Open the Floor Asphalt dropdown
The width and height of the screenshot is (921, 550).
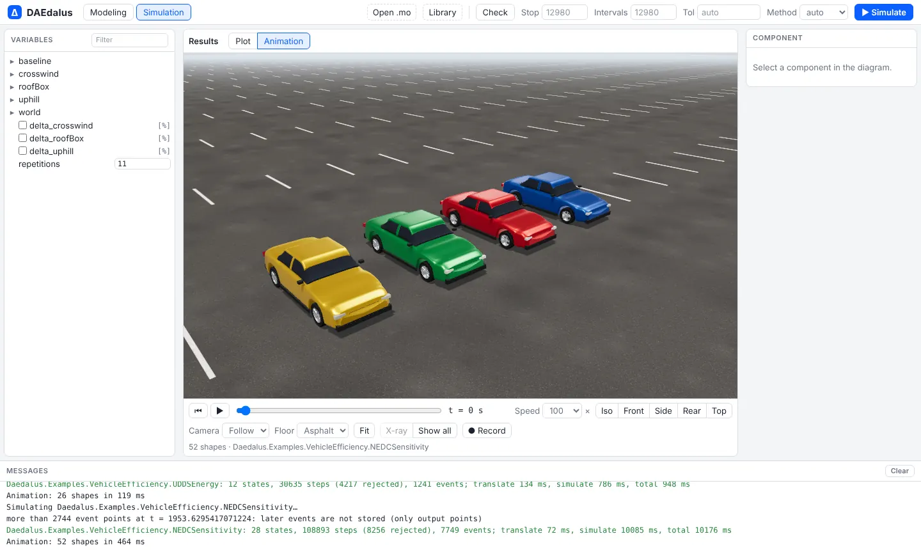[323, 430]
